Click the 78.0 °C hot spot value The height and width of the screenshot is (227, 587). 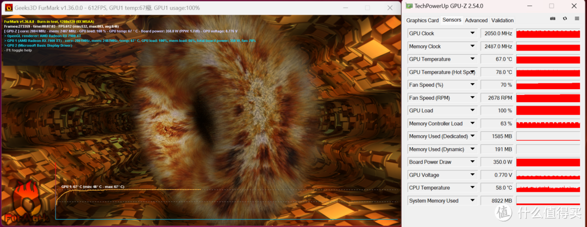pos(497,72)
